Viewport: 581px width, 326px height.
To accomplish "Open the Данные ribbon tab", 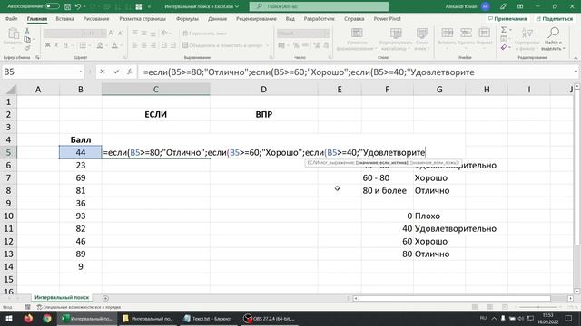I will click(x=217, y=18).
